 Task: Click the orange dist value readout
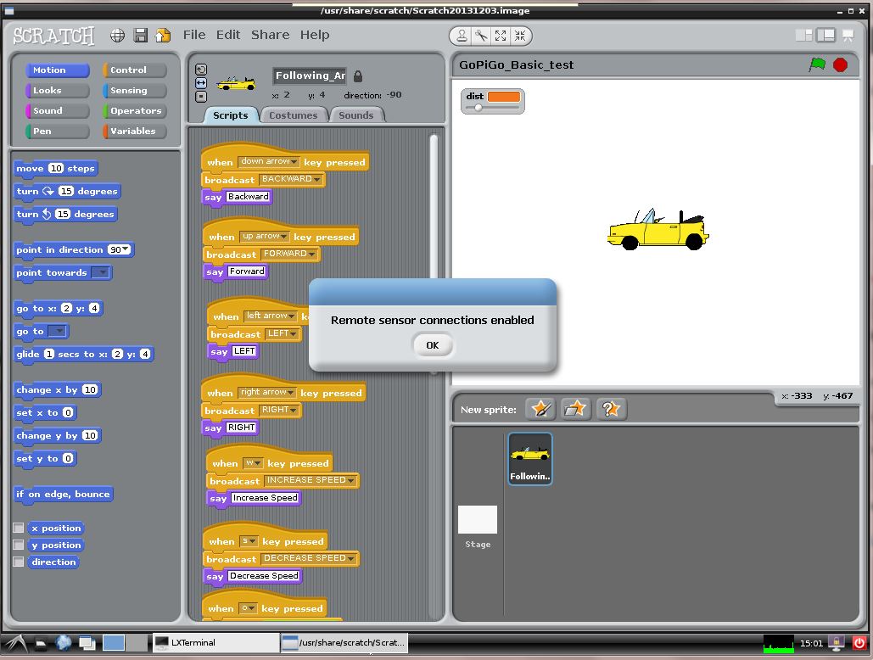pyautogui.click(x=504, y=96)
